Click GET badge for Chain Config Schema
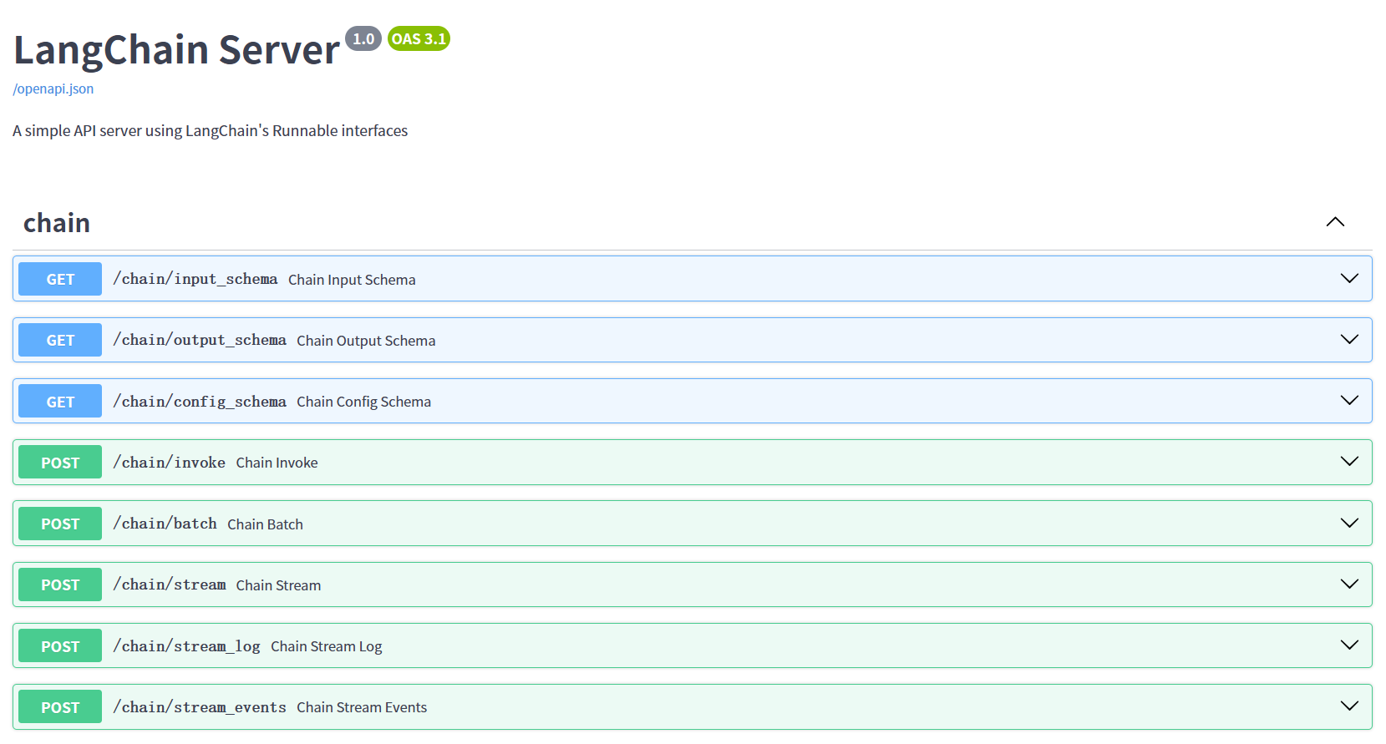Image resolution: width=1386 pixels, height=744 pixels. pyautogui.click(x=60, y=401)
